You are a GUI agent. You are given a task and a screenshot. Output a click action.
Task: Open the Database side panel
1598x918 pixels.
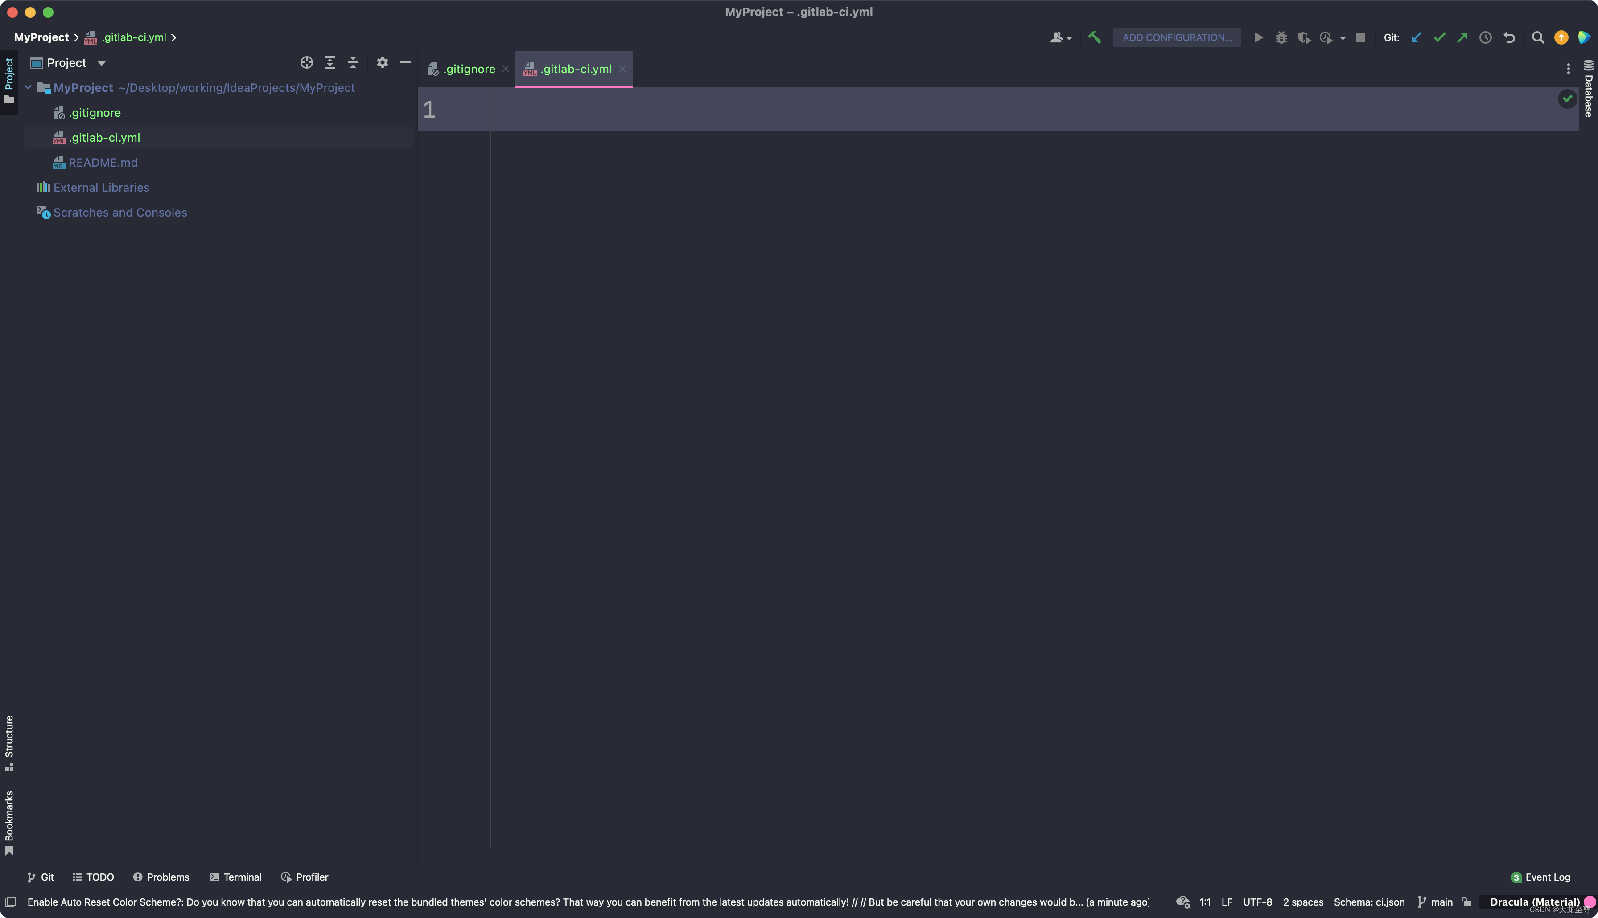(x=1589, y=88)
